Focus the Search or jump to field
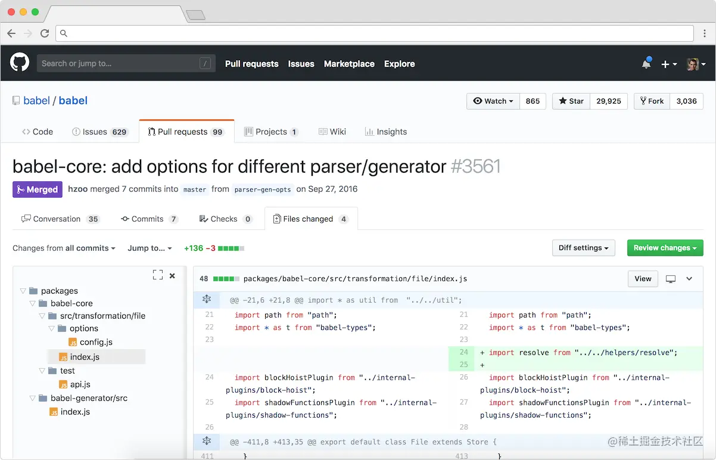Screen dimensions: 716x460 [x=126, y=63]
